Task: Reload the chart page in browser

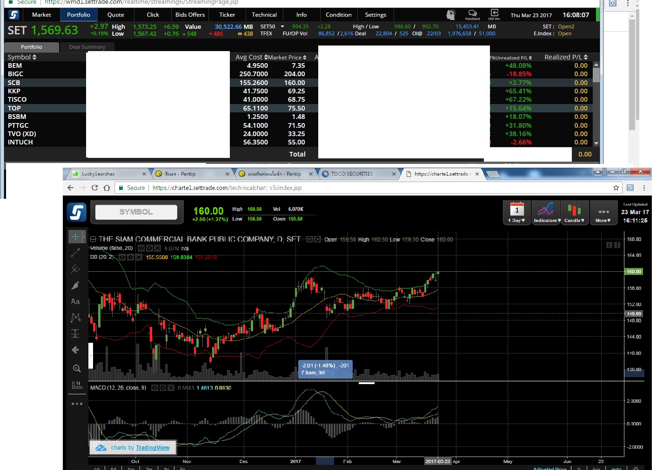Action: click(x=94, y=188)
